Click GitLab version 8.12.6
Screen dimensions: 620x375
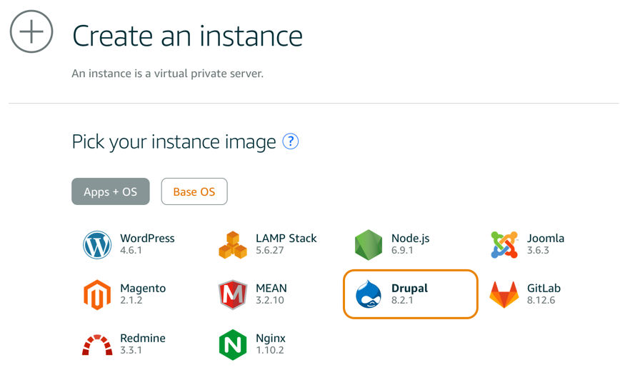[x=541, y=300]
